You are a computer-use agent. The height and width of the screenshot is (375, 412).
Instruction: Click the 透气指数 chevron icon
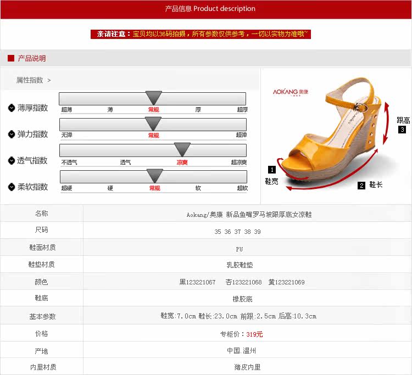click(x=12, y=161)
